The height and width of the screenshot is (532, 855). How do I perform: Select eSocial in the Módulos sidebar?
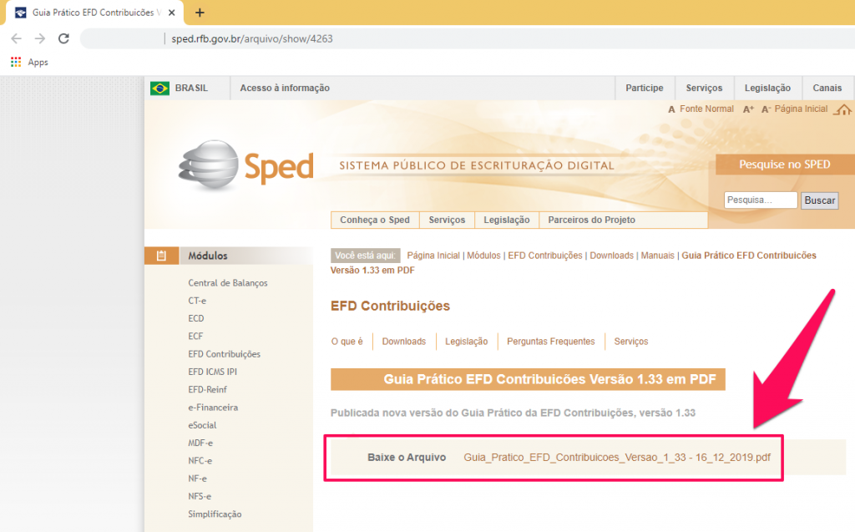pyautogui.click(x=202, y=425)
